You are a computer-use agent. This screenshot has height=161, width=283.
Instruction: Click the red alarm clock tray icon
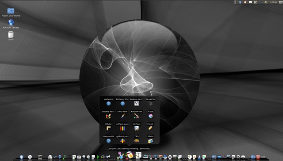(x=245, y=2)
